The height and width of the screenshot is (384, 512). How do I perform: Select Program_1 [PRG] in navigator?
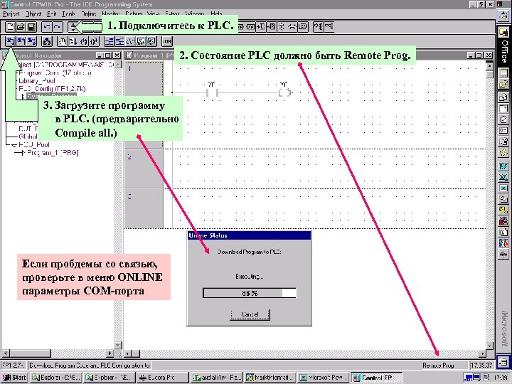53,152
